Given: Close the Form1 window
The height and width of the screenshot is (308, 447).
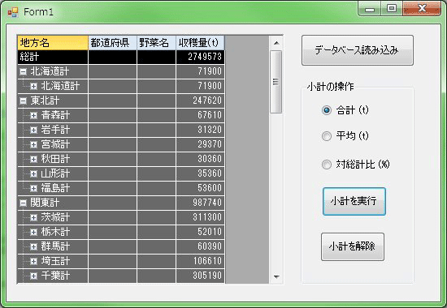Looking at the screenshot, I should coord(422,9).
